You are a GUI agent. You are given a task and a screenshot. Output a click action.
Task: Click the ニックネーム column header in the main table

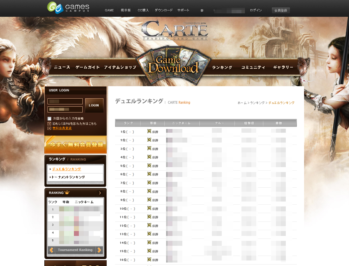click(182, 123)
